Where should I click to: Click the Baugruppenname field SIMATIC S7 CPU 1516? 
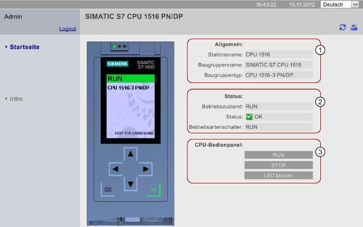tap(279, 65)
